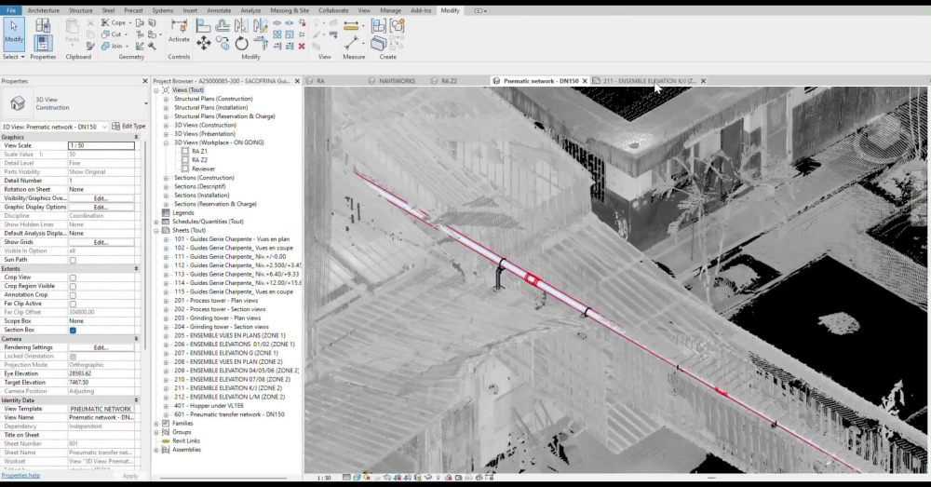Open the Massing & Site ribbon tab
Viewport: 931px width, 487px height.
tap(290, 10)
